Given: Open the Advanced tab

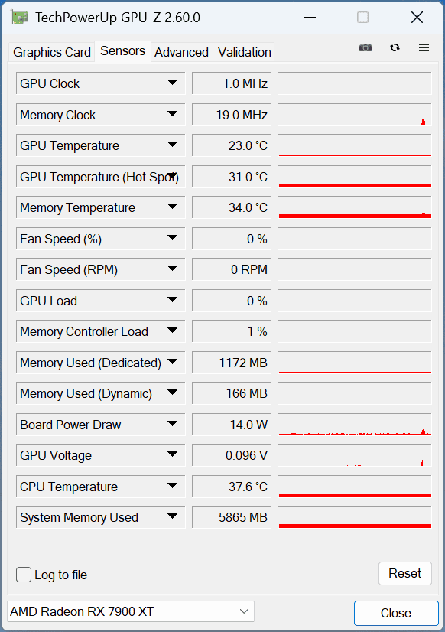Looking at the screenshot, I should click(x=182, y=52).
